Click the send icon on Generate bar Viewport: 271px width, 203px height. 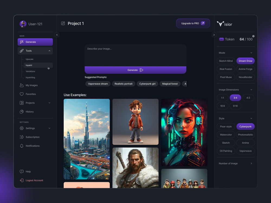[141, 70]
